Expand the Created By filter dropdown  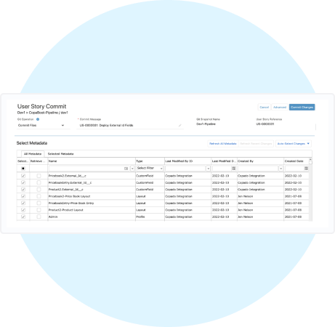coord(280,169)
